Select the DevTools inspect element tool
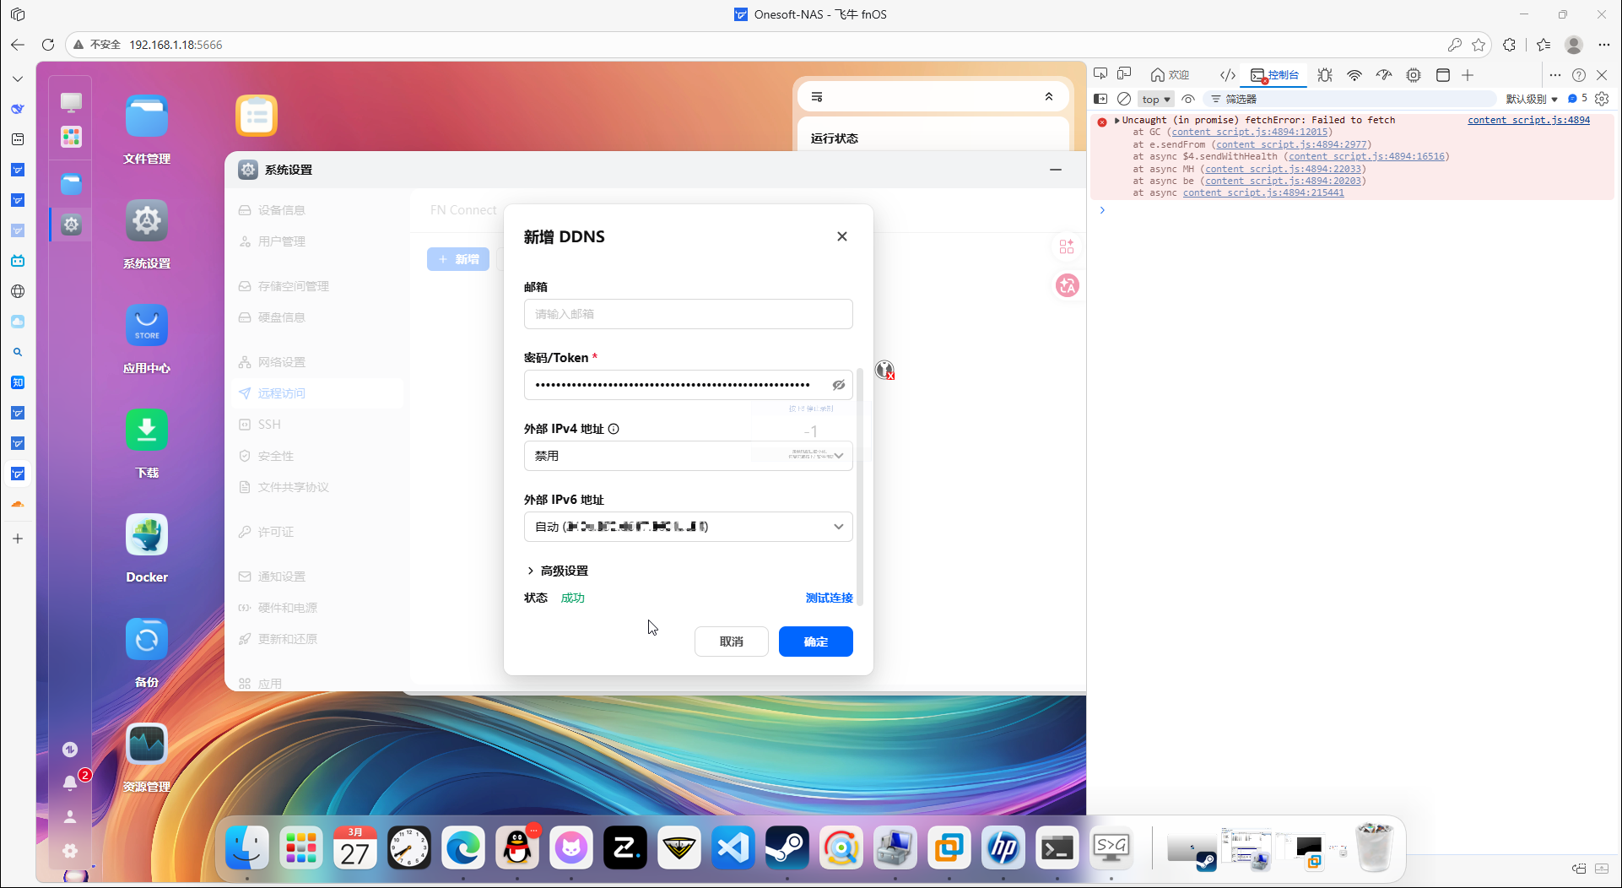 [x=1100, y=74]
